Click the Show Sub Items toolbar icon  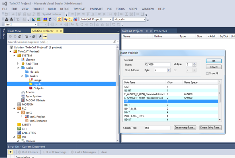point(70,19)
